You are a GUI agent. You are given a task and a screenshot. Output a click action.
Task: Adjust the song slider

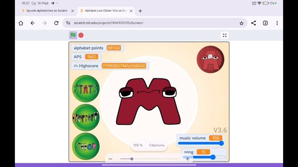coord(204,157)
